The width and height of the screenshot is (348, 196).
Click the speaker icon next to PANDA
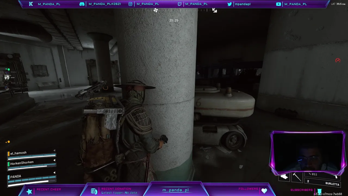pyautogui.click(x=54, y=173)
